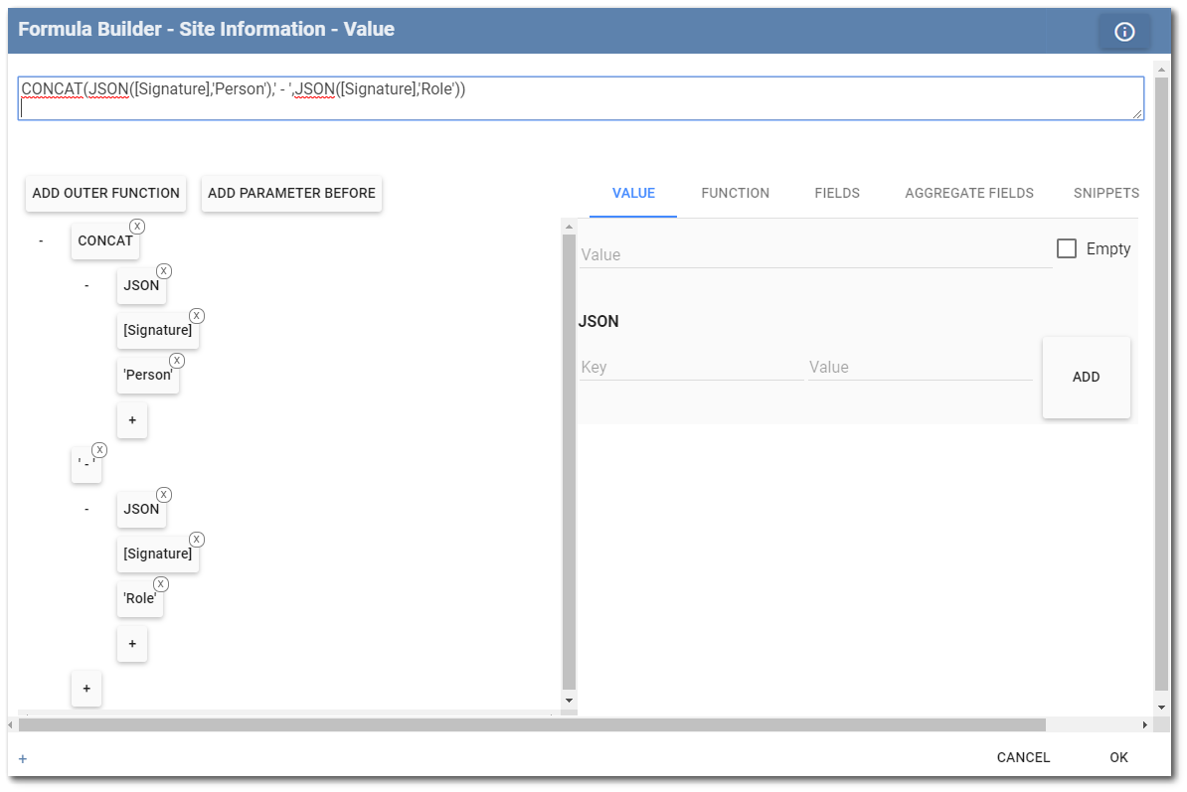Remove the ' - ' separator with X
The width and height of the screenshot is (1187, 792).
[x=99, y=450]
